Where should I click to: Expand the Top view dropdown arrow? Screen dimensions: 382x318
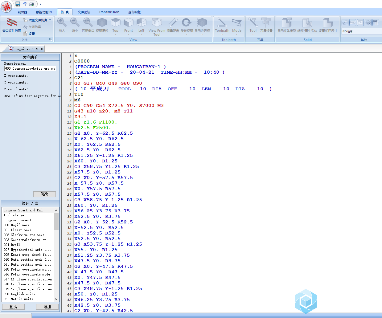click(115, 34)
